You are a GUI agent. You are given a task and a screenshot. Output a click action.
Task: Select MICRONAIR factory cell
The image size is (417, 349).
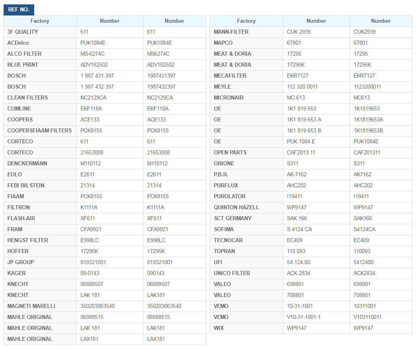pyautogui.click(x=247, y=98)
